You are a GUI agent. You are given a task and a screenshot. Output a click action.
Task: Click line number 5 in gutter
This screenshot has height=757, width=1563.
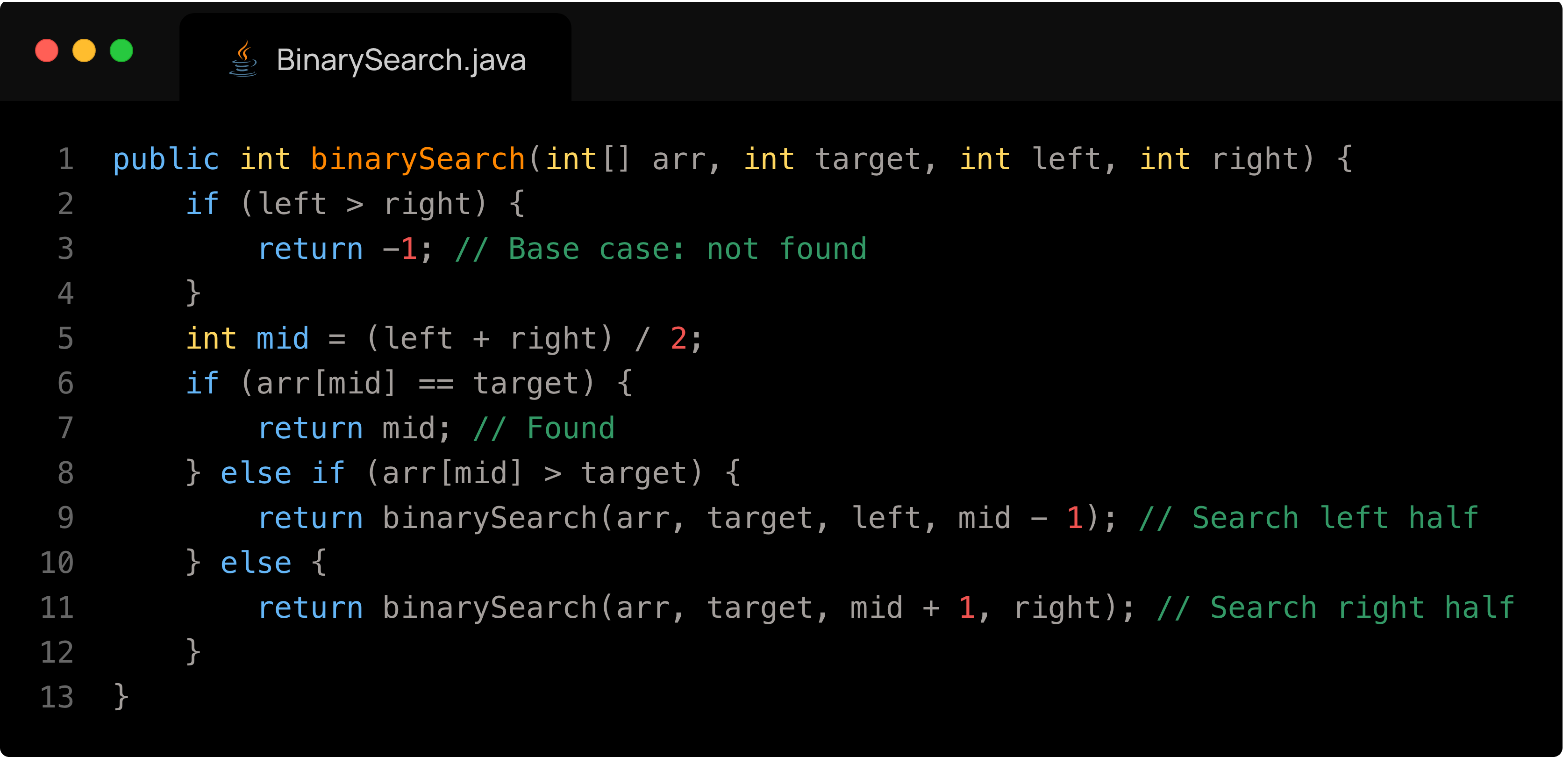click(65, 338)
